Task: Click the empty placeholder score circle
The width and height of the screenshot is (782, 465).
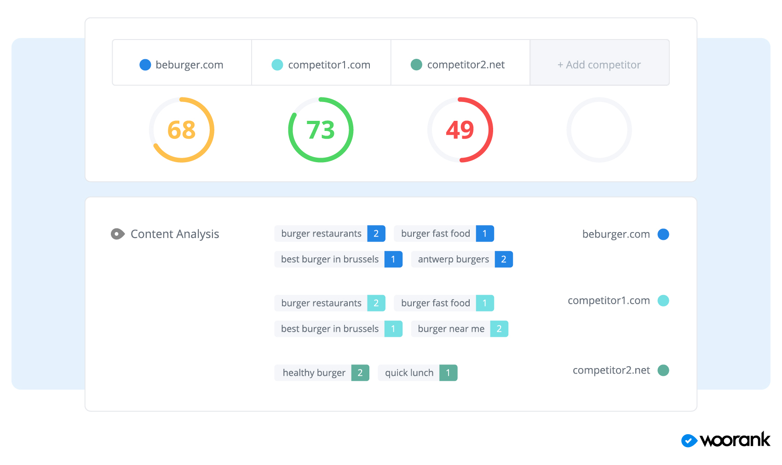Action: pos(599,130)
